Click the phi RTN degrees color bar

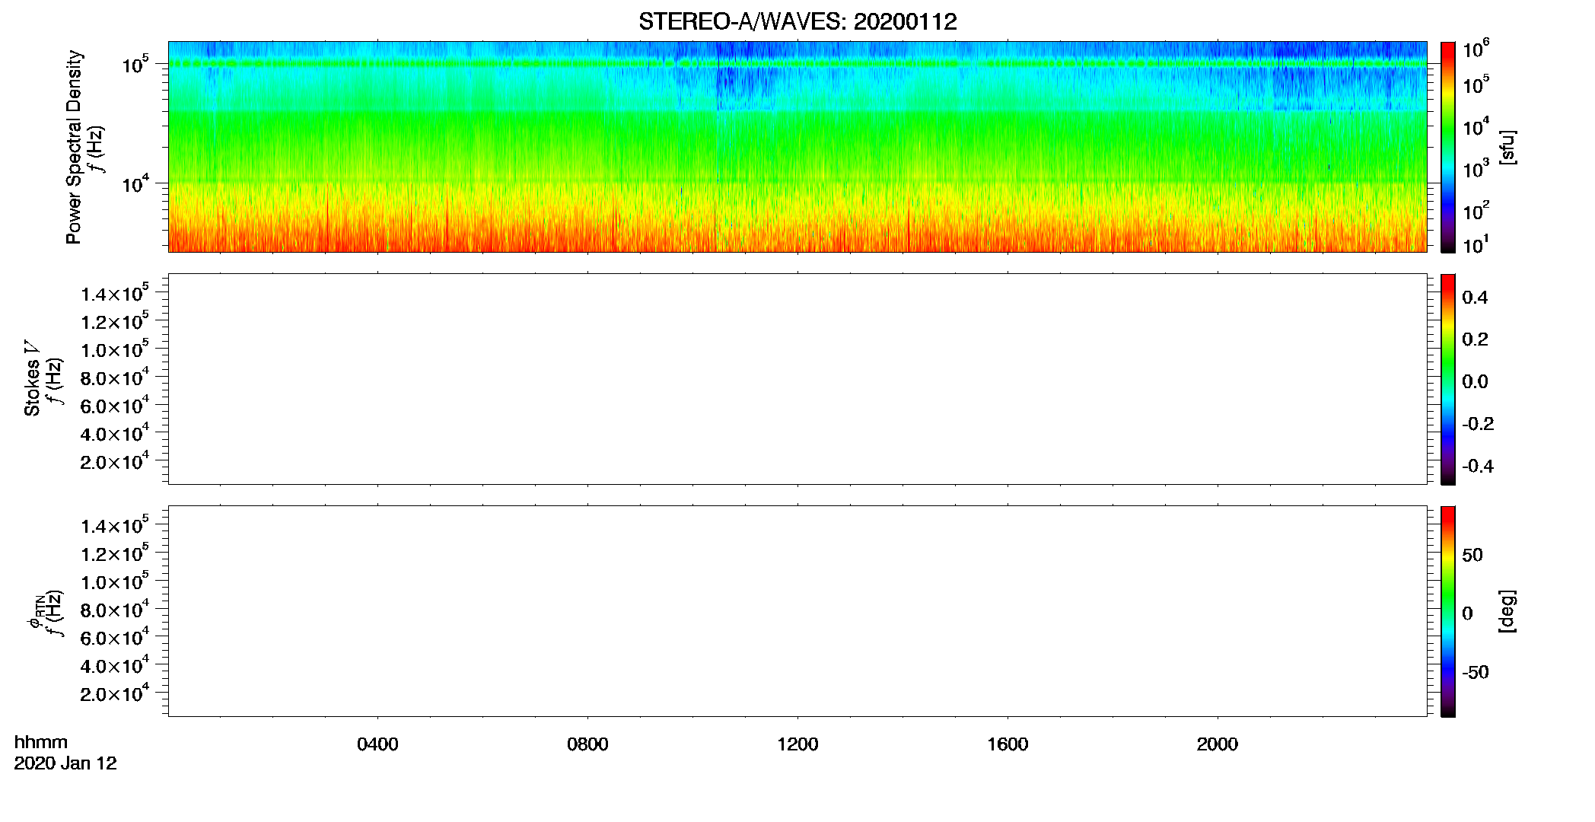(x=1448, y=611)
